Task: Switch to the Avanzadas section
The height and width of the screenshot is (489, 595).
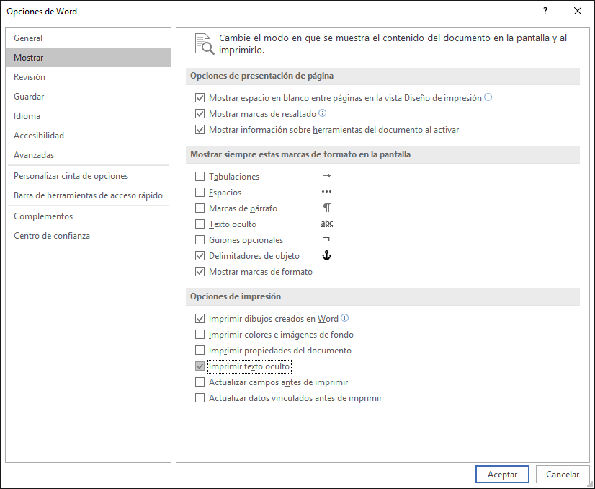Action: (34, 155)
